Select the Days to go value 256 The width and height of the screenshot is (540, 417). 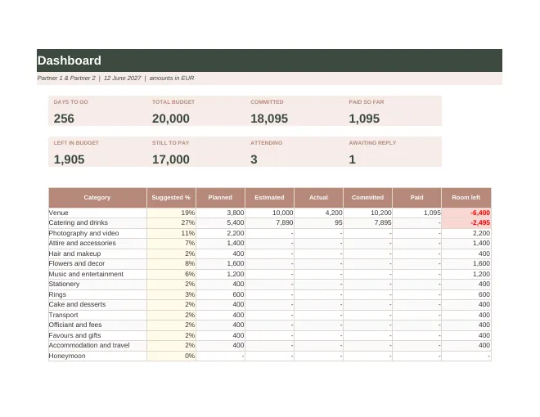(64, 119)
